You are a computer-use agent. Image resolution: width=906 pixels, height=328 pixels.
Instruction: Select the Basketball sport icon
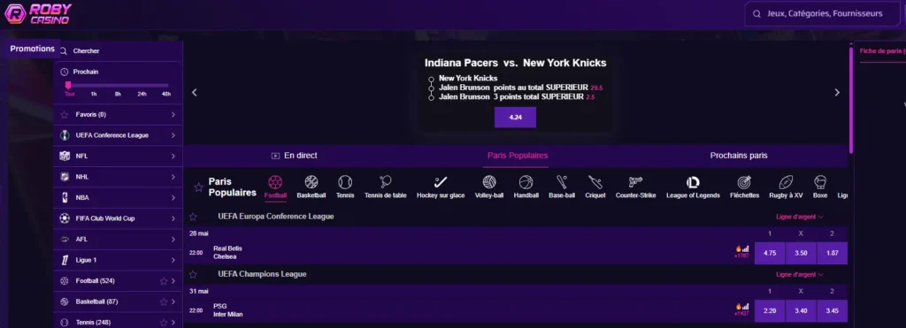pos(311,183)
